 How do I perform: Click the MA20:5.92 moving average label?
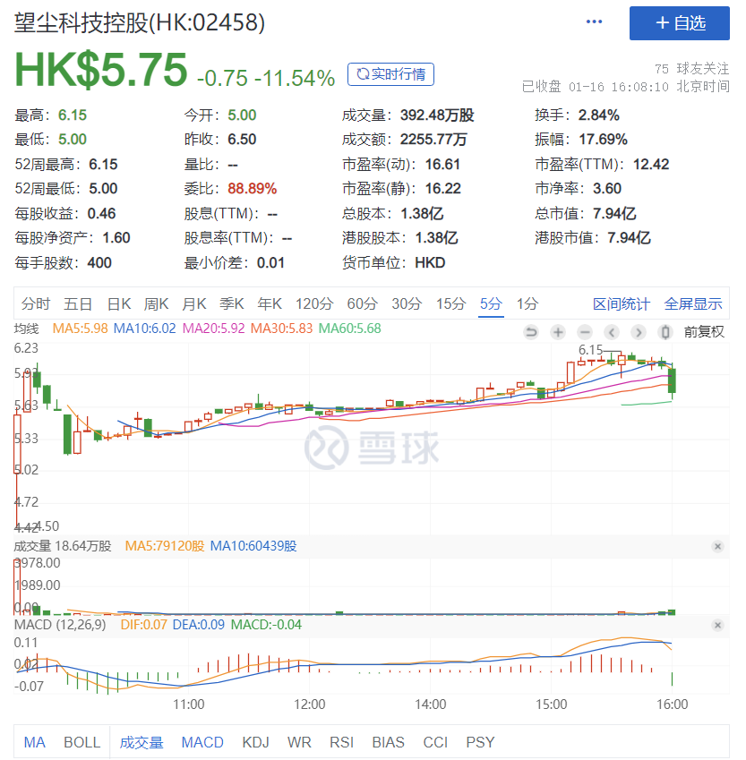pyautogui.click(x=213, y=329)
